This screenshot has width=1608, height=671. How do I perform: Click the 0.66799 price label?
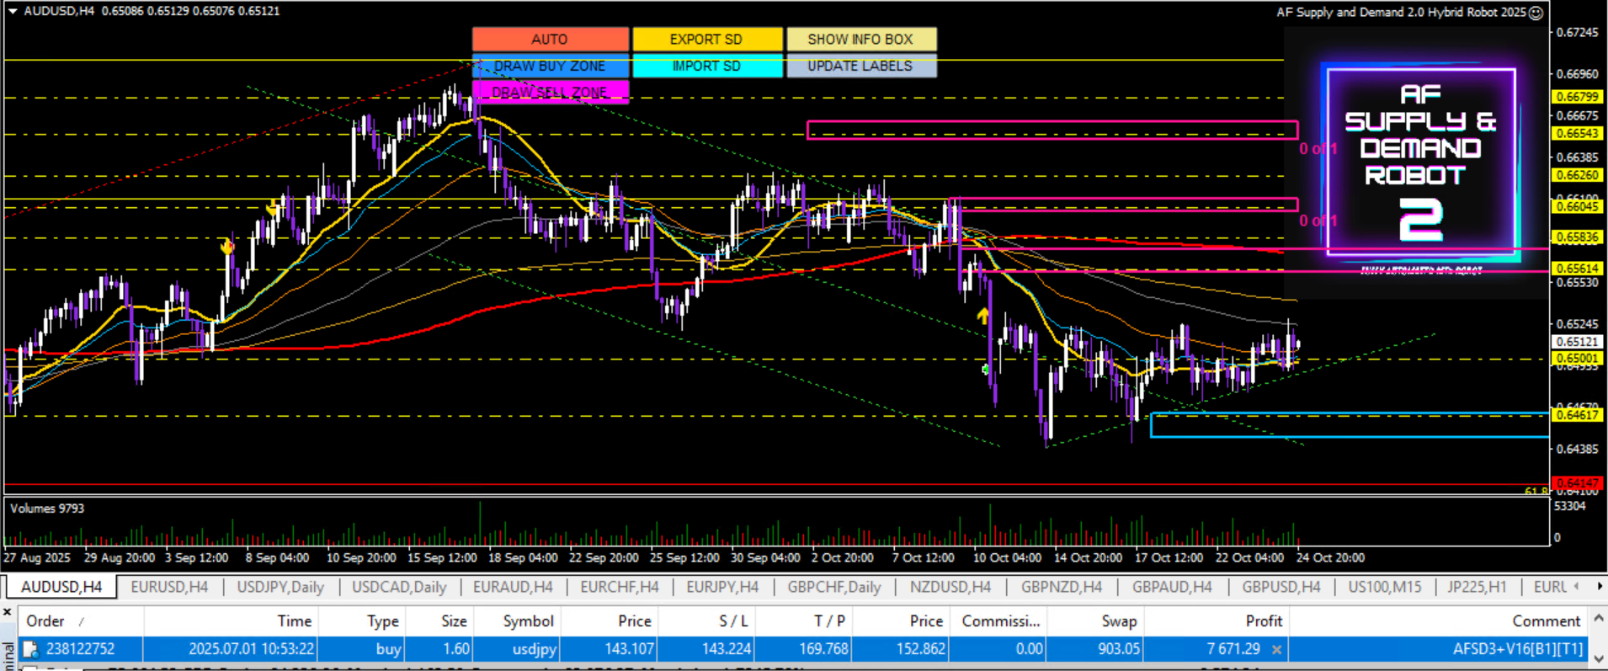pos(1577,97)
